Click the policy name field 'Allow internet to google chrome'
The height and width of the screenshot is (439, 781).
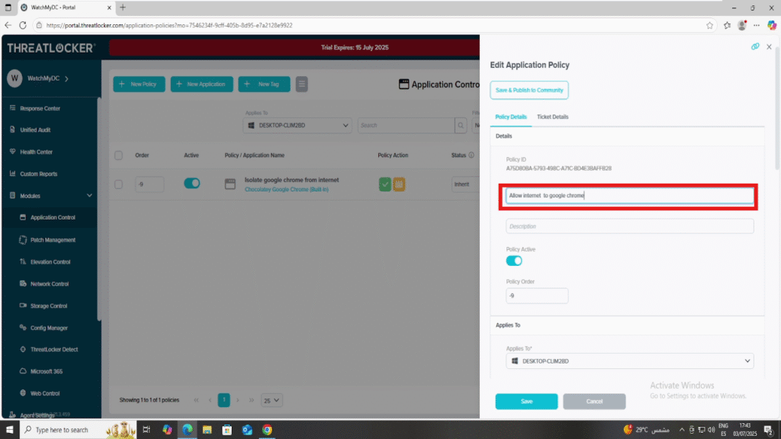point(629,196)
